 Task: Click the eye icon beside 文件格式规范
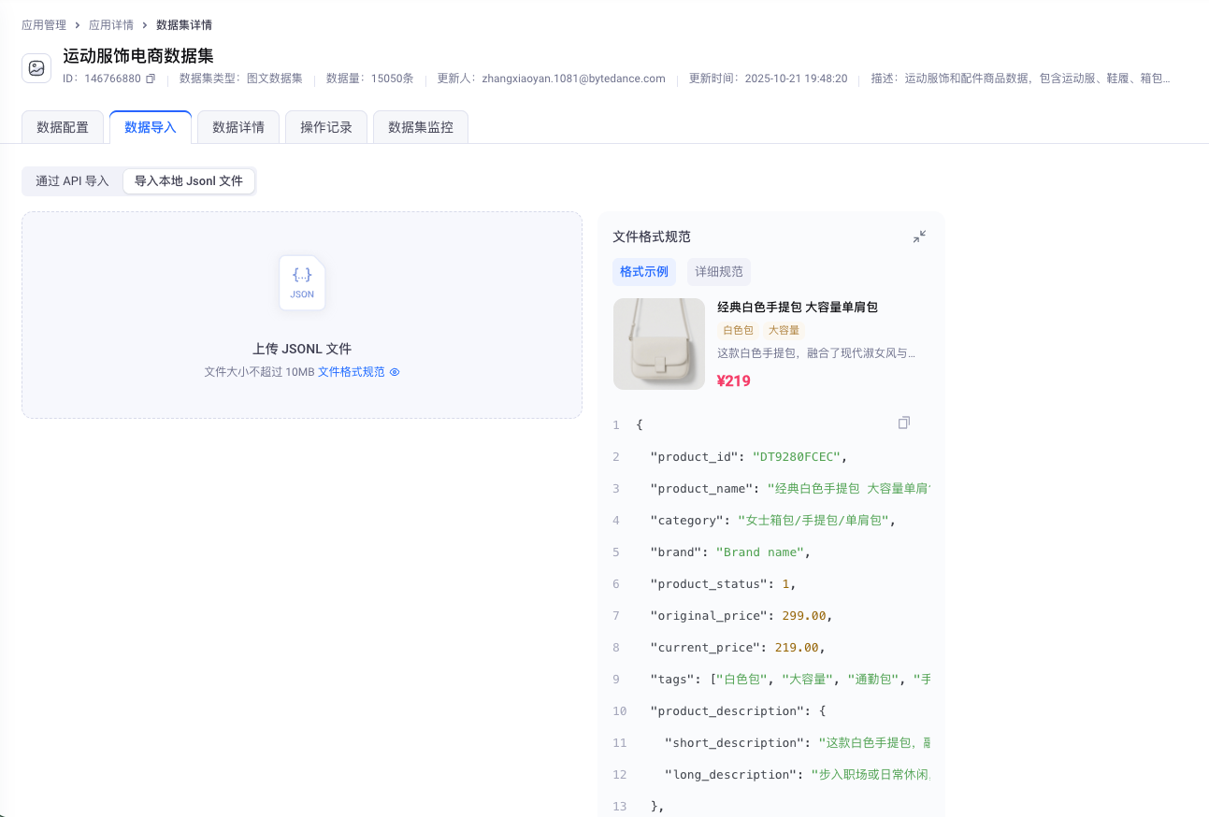395,372
